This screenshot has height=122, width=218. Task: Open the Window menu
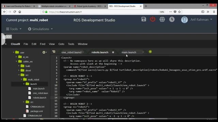[82, 44]
